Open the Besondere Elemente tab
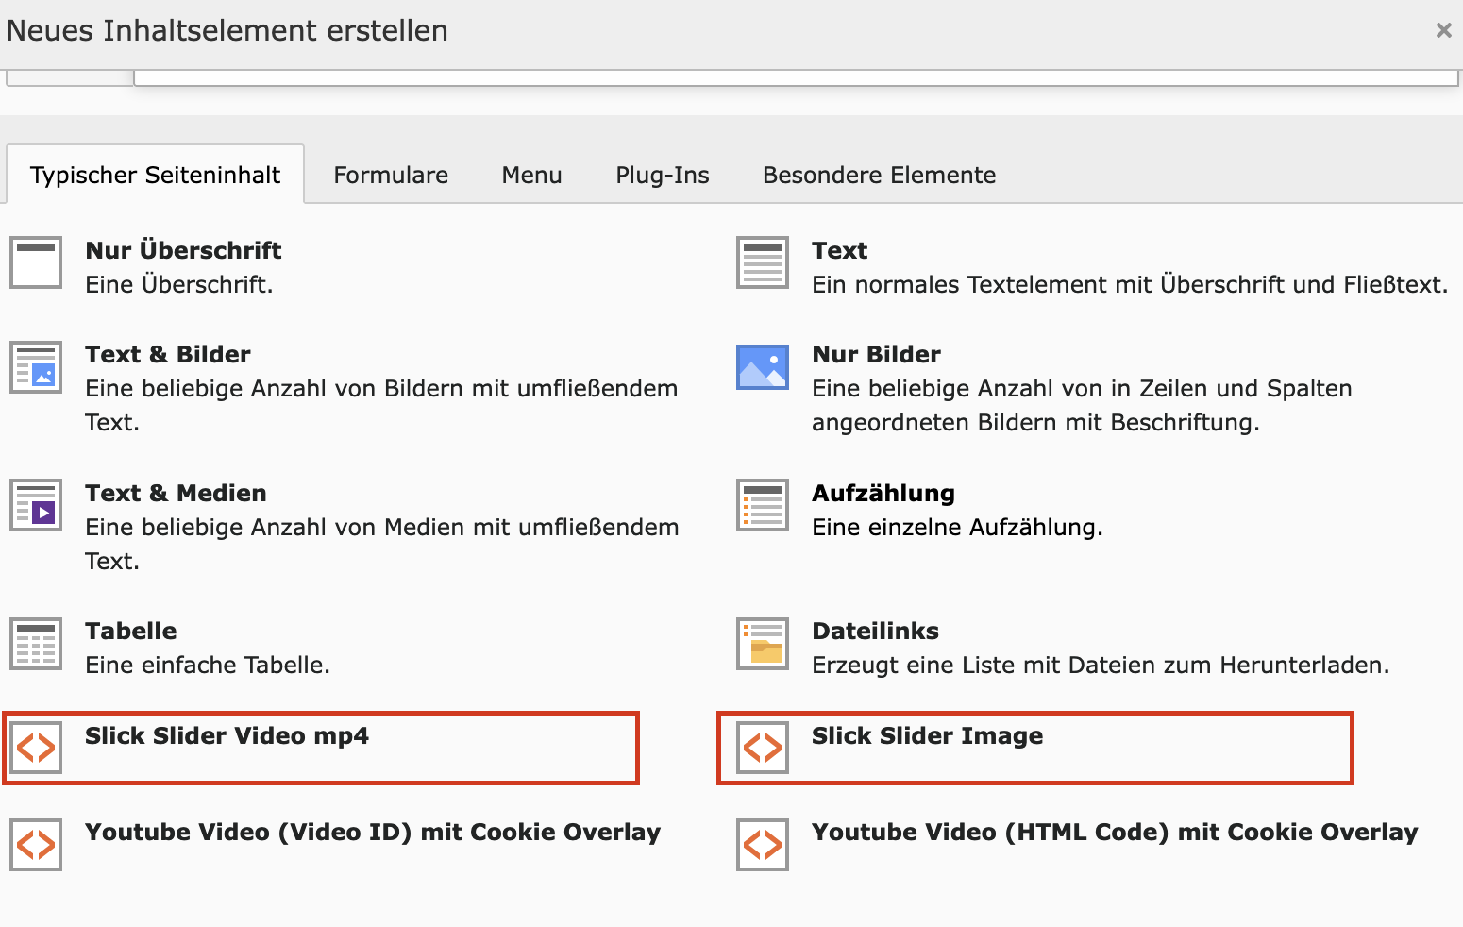Viewport: 1463px width, 927px height. click(x=879, y=176)
